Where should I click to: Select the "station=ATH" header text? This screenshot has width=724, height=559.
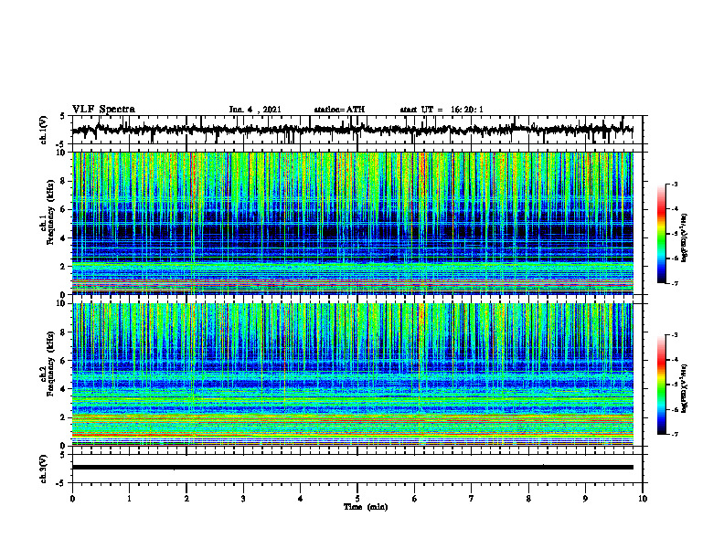click(x=339, y=110)
